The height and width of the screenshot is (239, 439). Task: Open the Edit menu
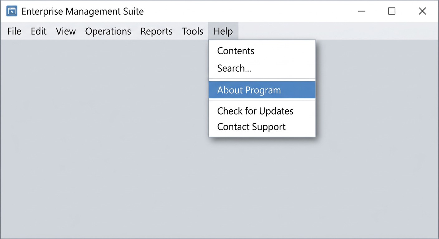[x=39, y=31]
